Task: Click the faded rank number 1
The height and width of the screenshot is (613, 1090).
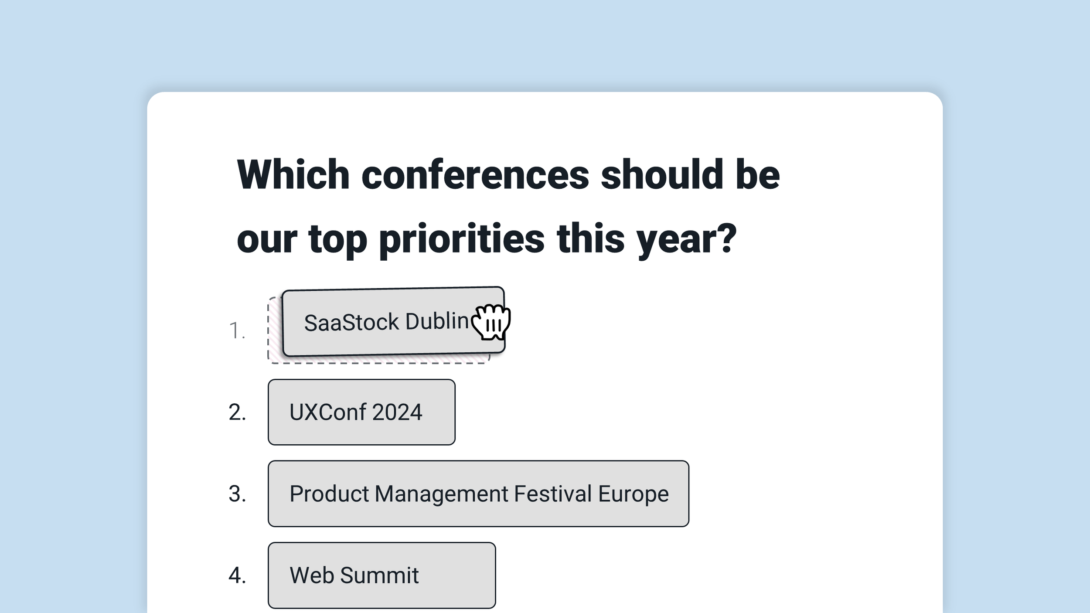Action: point(237,330)
